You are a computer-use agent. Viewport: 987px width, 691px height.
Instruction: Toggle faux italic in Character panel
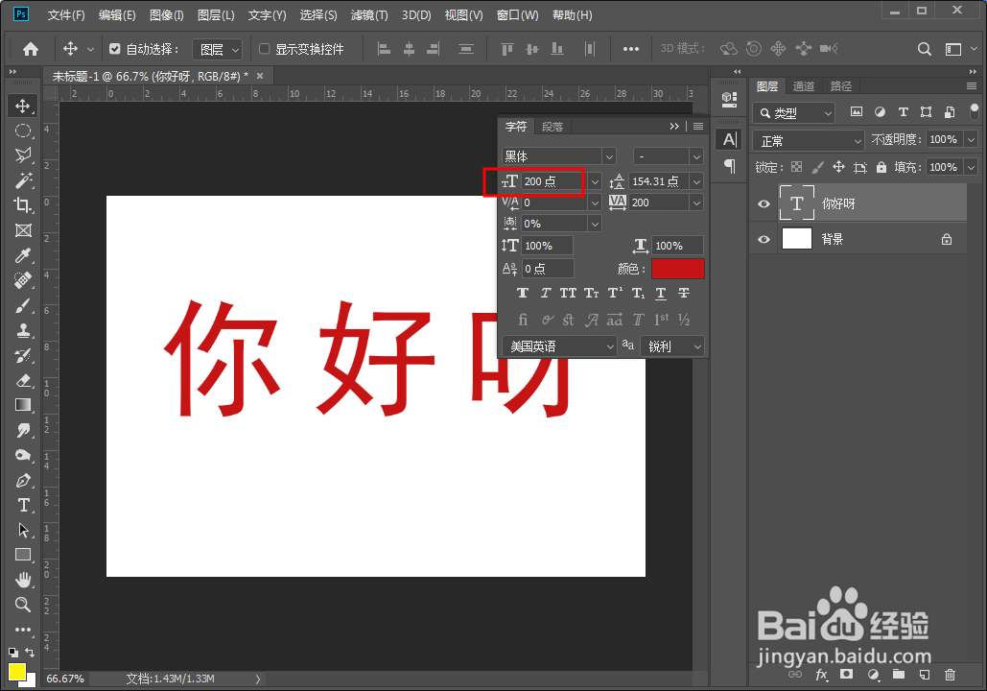(545, 293)
